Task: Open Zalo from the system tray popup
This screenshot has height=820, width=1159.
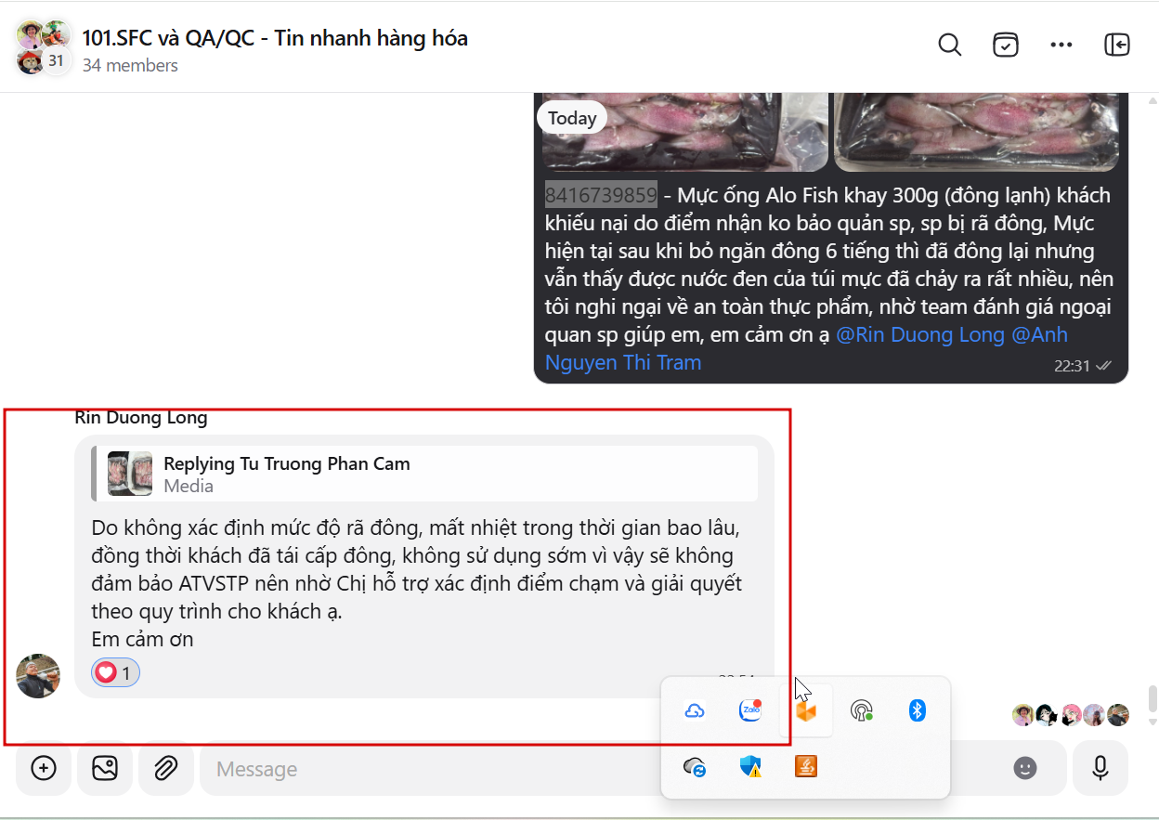Action: click(x=749, y=710)
